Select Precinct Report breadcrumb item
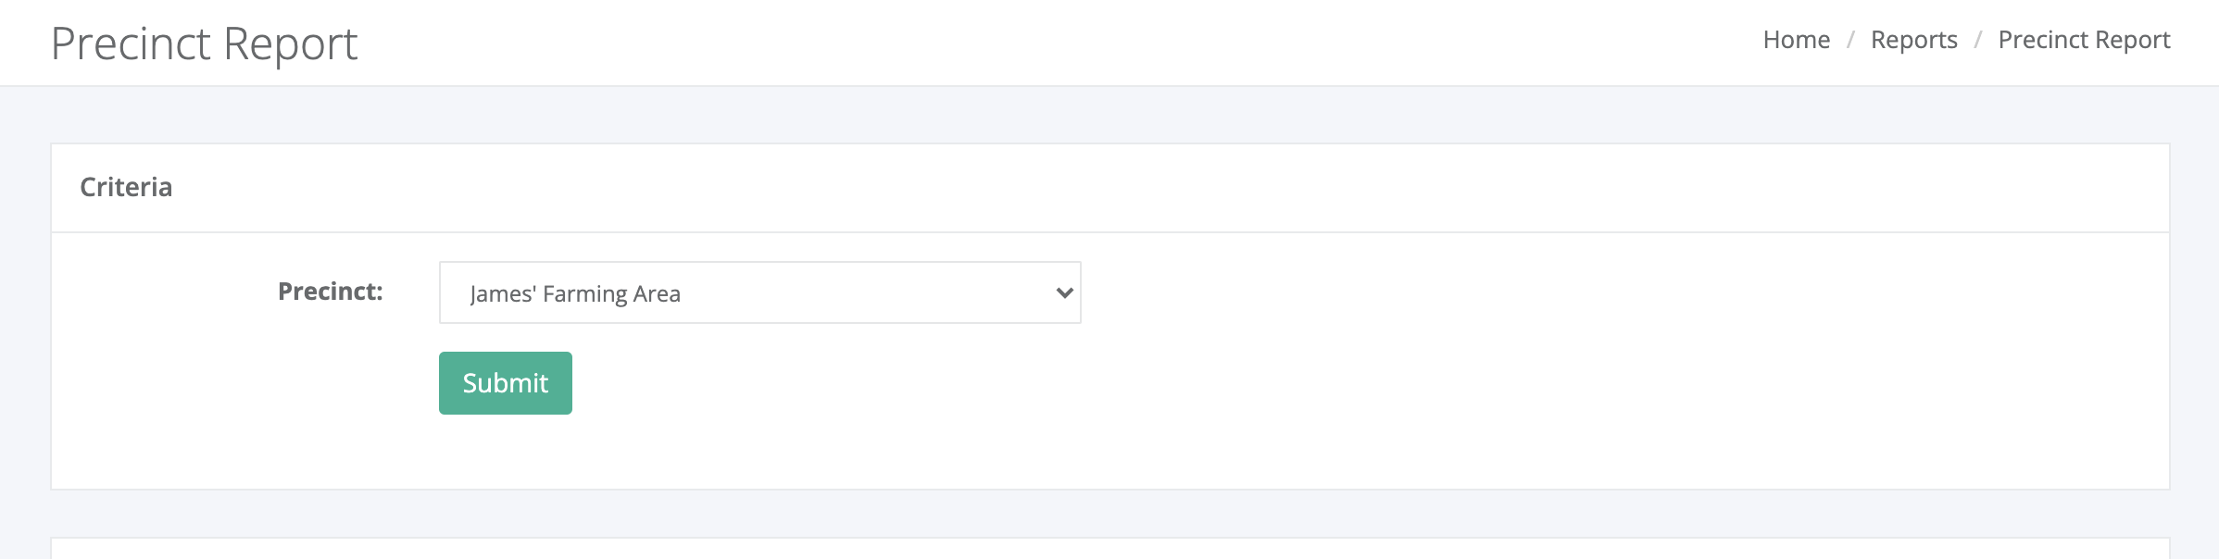2219x559 pixels. [2084, 40]
